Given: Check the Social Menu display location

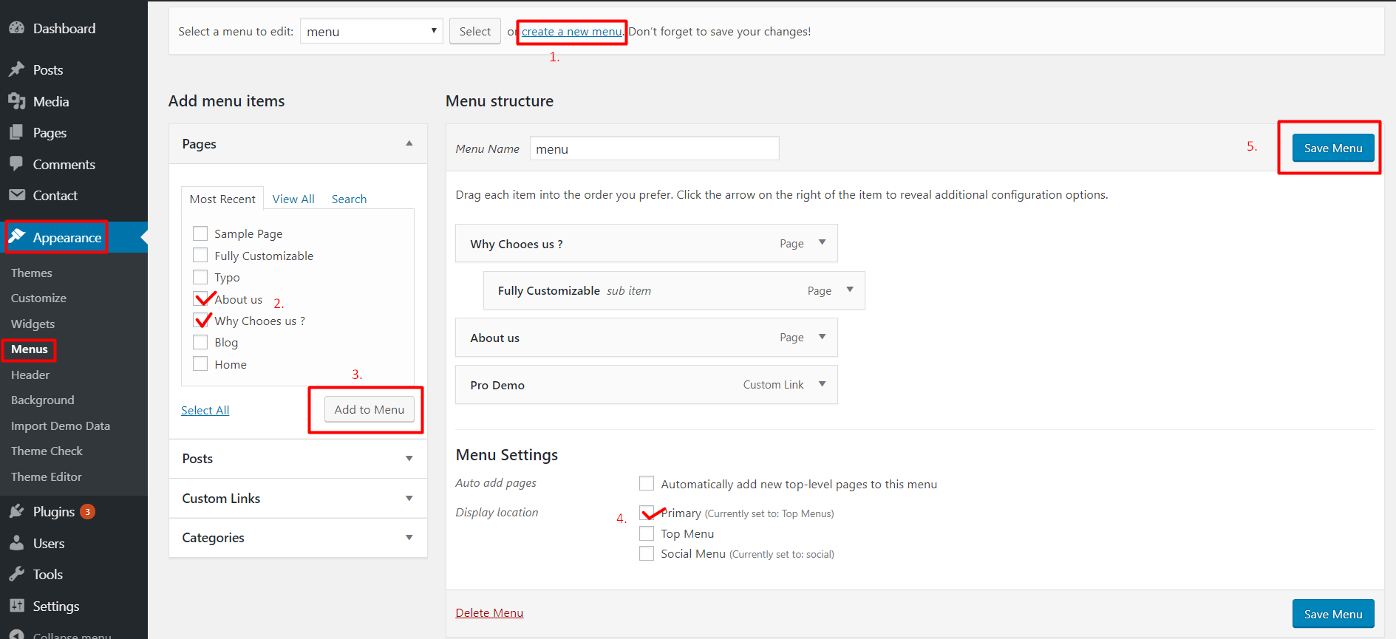Looking at the screenshot, I should pyautogui.click(x=647, y=553).
